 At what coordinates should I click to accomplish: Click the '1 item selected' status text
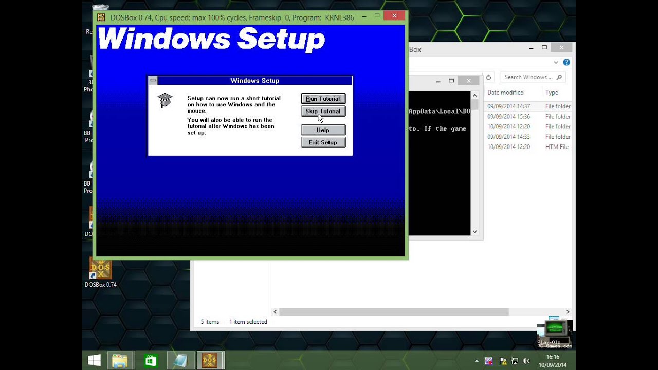248,322
